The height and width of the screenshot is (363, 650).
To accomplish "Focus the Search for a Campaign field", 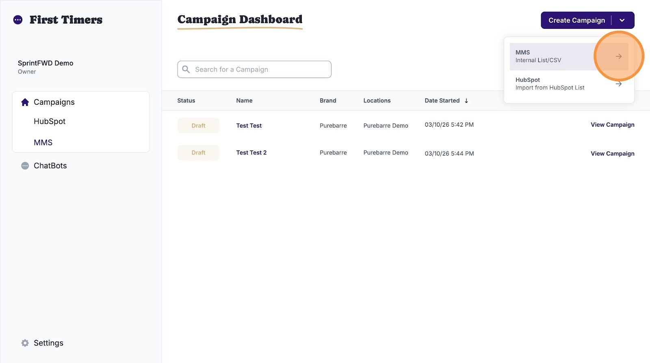I will coord(254,69).
